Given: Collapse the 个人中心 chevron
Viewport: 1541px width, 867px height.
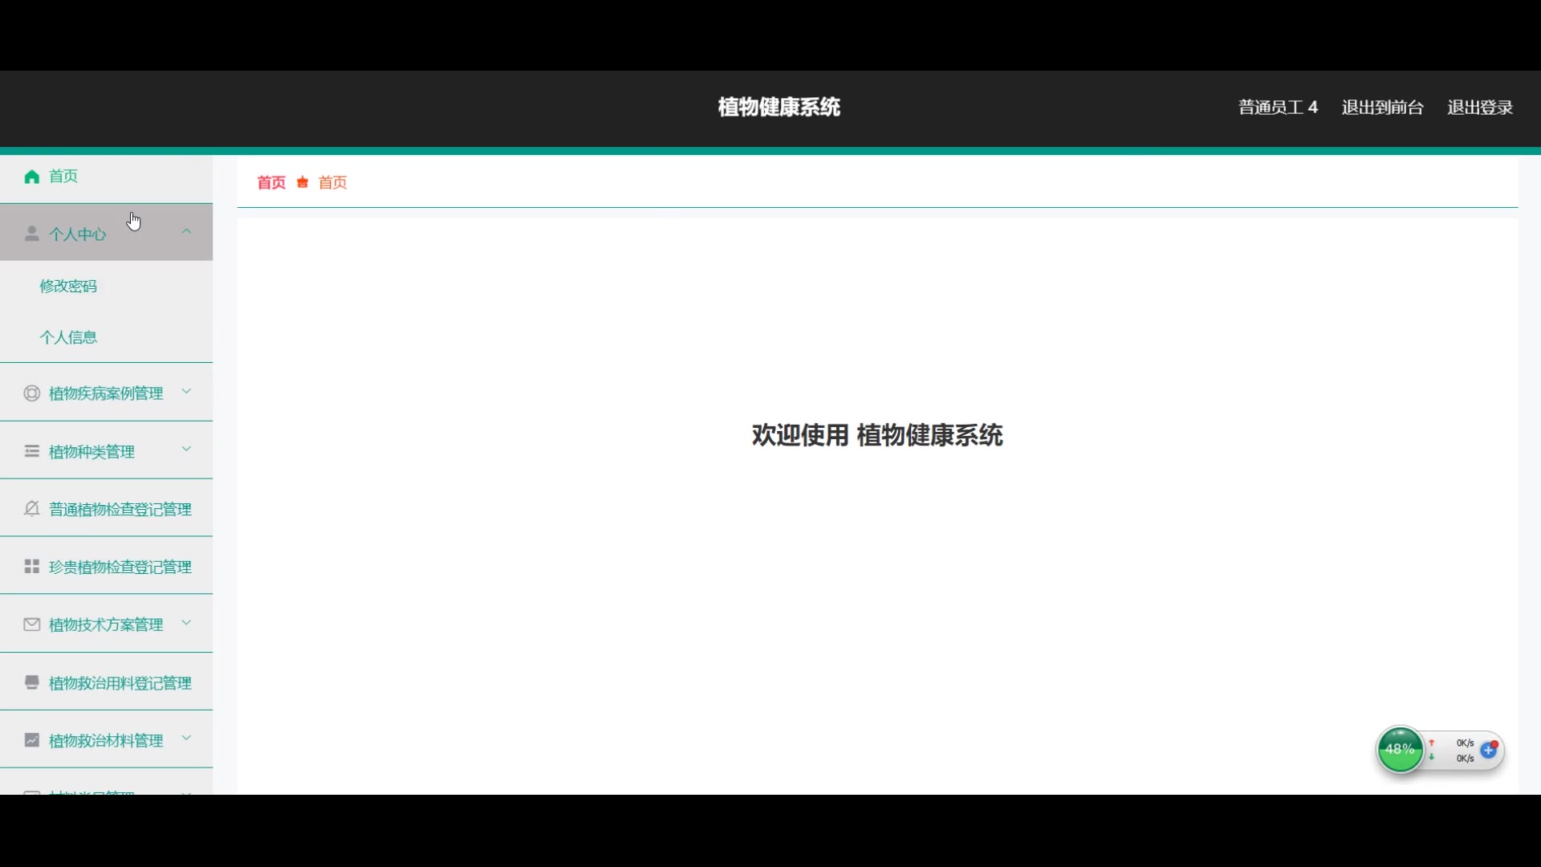Looking at the screenshot, I should click(x=186, y=231).
